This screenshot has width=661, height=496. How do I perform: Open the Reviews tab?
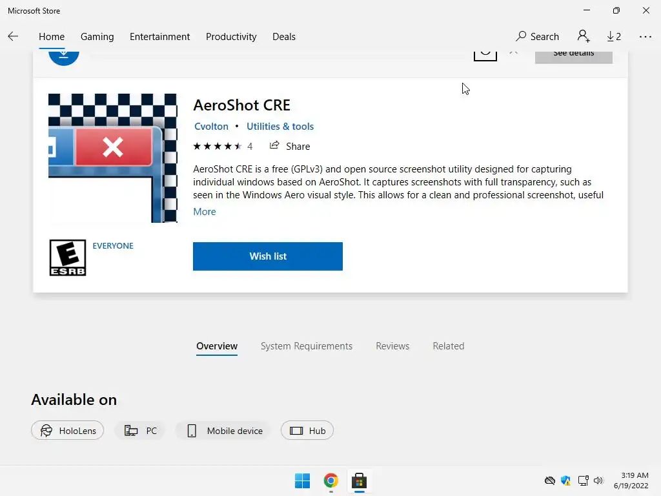click(x=392, y=346)
